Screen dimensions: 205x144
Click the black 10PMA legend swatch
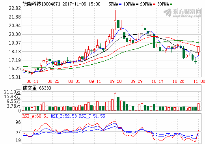[137, 4]
